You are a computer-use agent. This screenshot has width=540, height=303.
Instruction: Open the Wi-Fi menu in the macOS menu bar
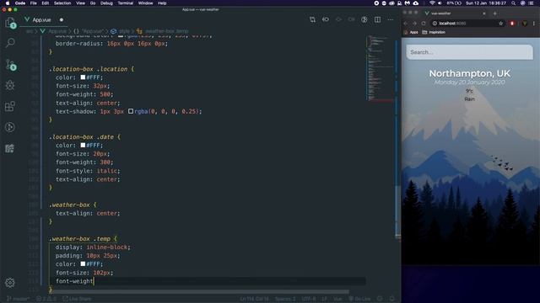(432, 3)
